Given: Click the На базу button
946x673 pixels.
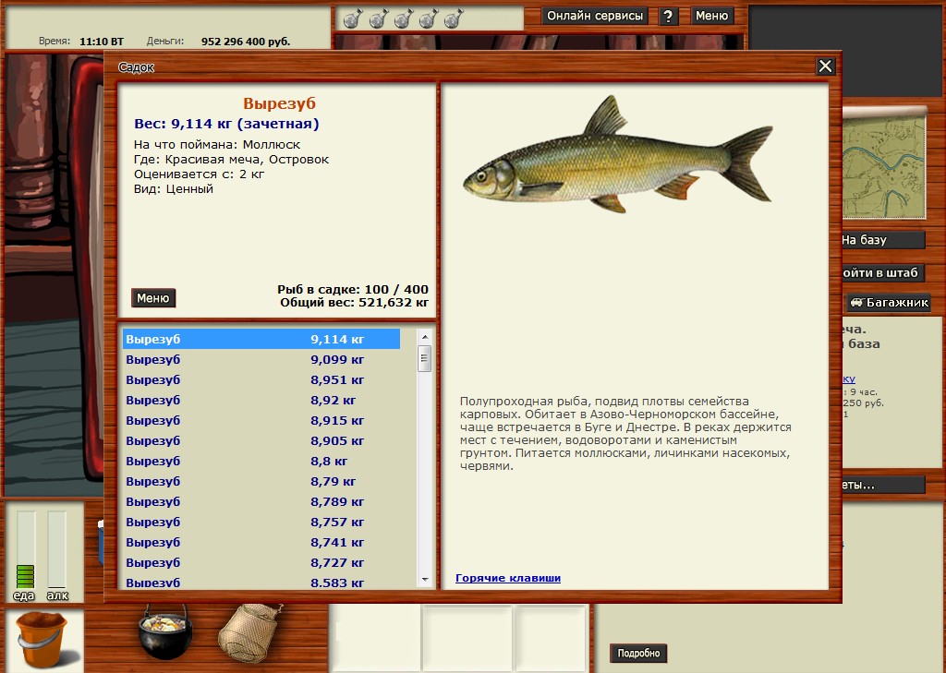Looking at the screenshot, I should (882, 240).
